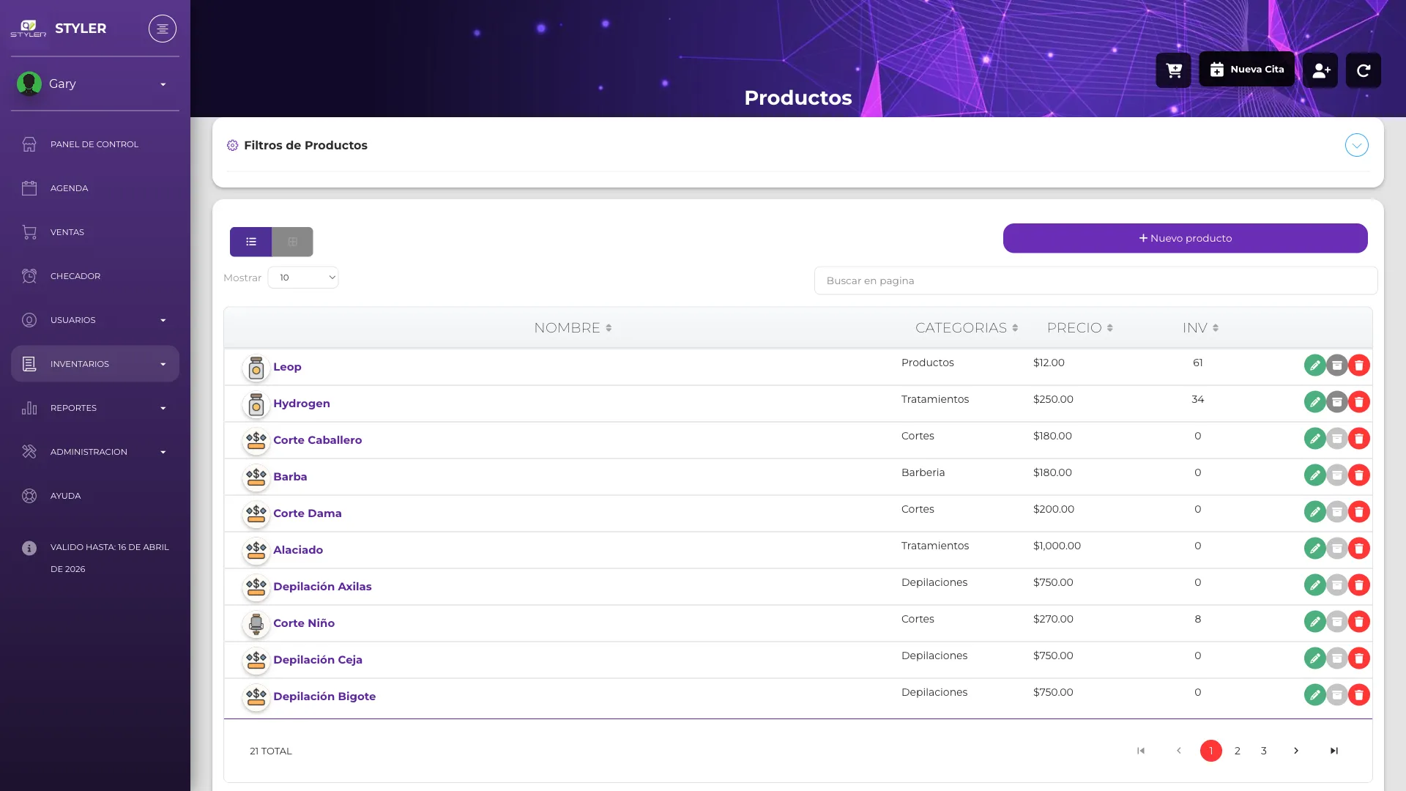
Task: Sort table by Categorias column
Action: pos(967,328)
